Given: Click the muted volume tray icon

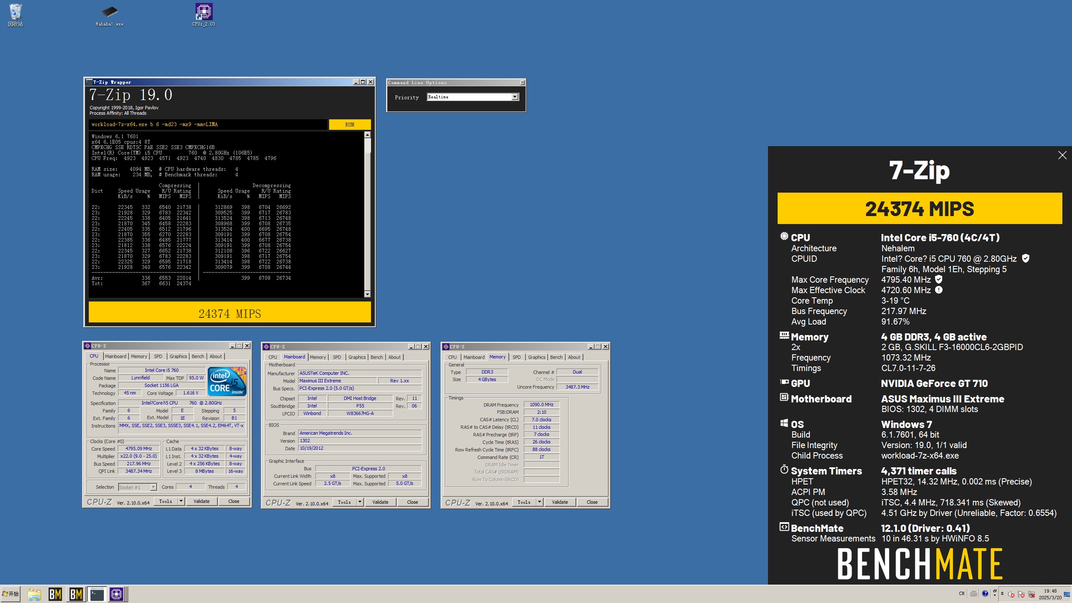Looking at the screenshot, I should click(1011, 594).
